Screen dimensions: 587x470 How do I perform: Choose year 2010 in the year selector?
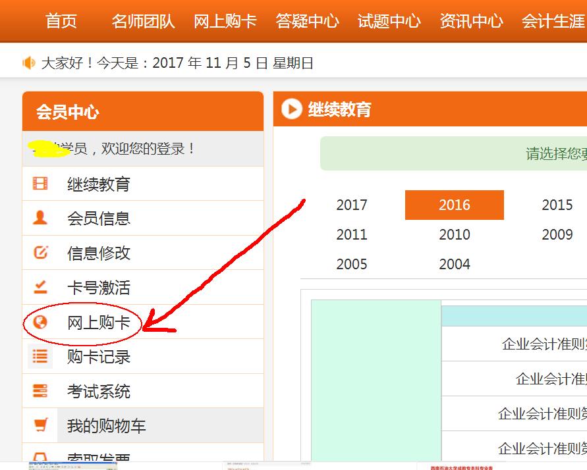[x=454, y=234]
